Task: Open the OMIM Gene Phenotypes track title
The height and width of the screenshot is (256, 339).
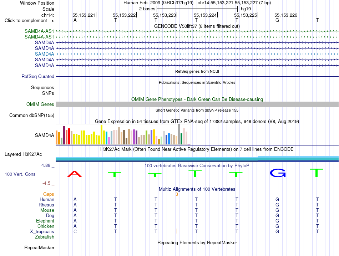Action: [x=197, y=99]
